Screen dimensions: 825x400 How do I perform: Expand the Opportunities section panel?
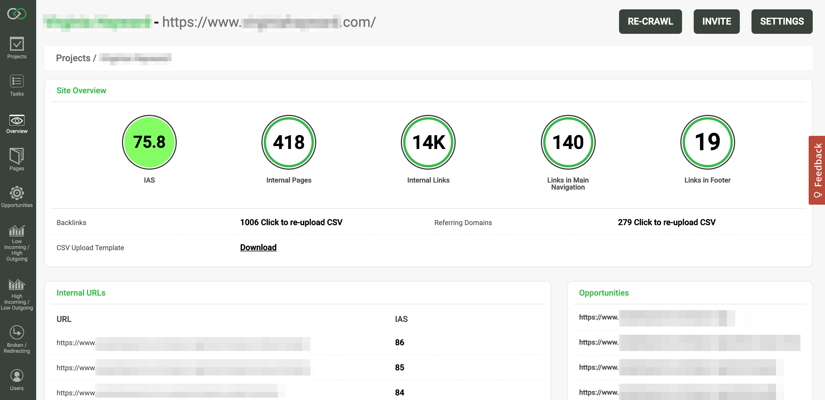(604, 293)
